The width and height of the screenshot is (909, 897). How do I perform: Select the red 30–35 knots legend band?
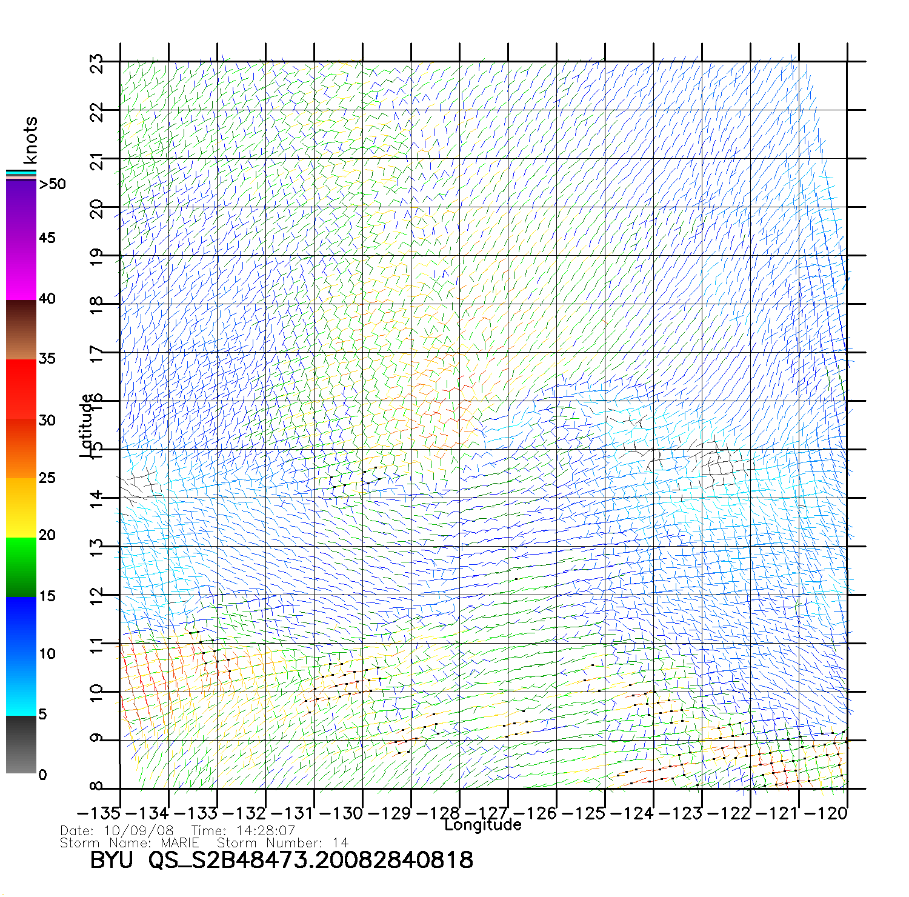tap(21, 390)
